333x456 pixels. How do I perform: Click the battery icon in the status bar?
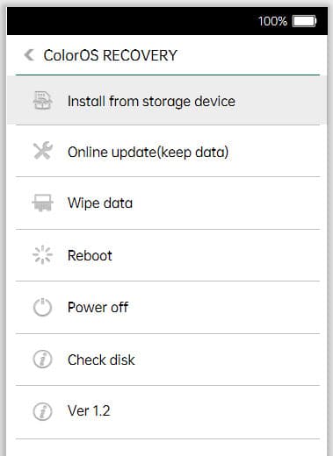pyautogui.click(x=304, y=21)
